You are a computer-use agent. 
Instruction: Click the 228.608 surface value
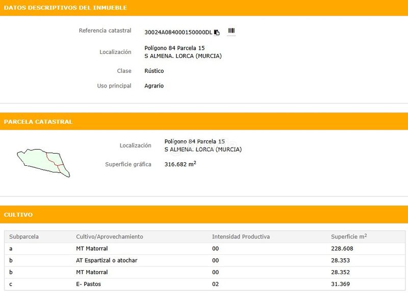[x=342, y=249]
